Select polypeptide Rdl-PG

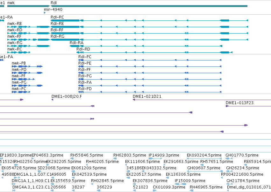(85, 76)
